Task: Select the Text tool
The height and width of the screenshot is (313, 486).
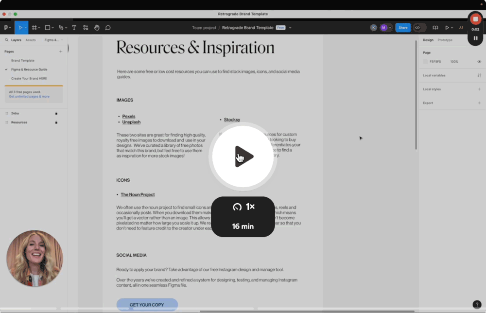Action: pos(74,28)
